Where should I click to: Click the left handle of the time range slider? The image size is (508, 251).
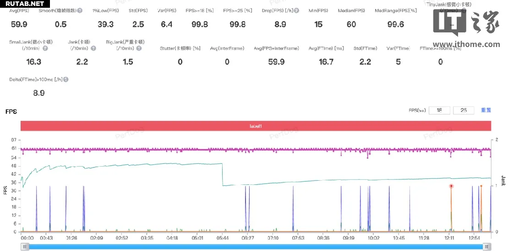(x=26, y=246)
